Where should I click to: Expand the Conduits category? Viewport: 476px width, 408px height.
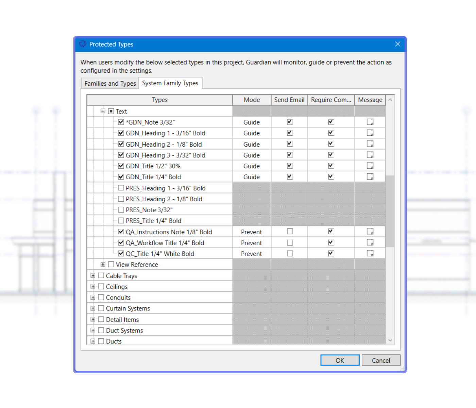tap(93, 297)
